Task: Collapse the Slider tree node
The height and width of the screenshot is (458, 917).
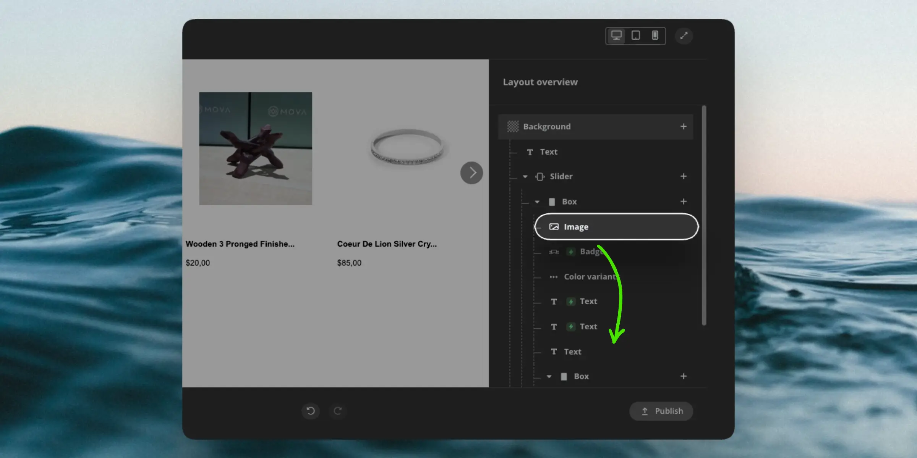Action: tap(525, 177)
